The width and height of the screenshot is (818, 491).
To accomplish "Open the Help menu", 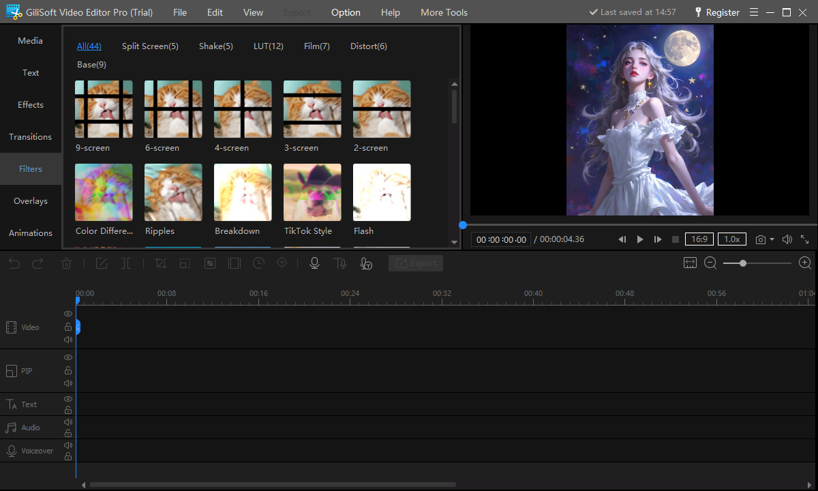I will tap(391, 12).
